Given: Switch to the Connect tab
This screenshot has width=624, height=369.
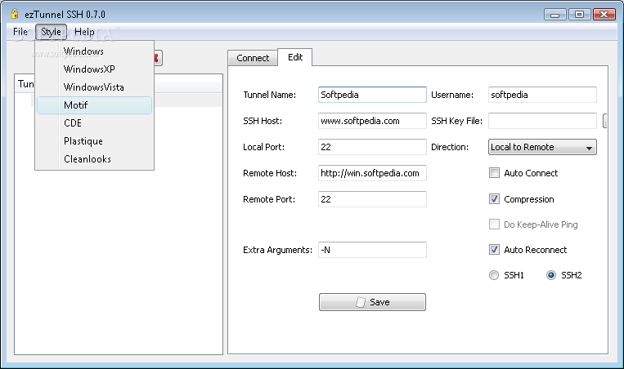Looking at the screenshot, I should (x=253, y=58).
